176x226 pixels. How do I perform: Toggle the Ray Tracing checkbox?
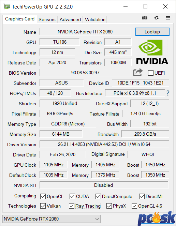click(x=72, y=206)
